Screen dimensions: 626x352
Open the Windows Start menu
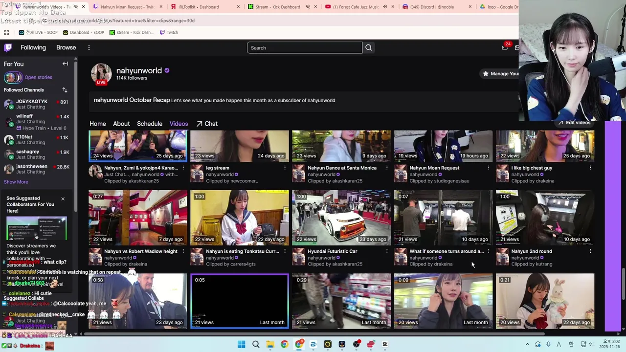(242, 344)
